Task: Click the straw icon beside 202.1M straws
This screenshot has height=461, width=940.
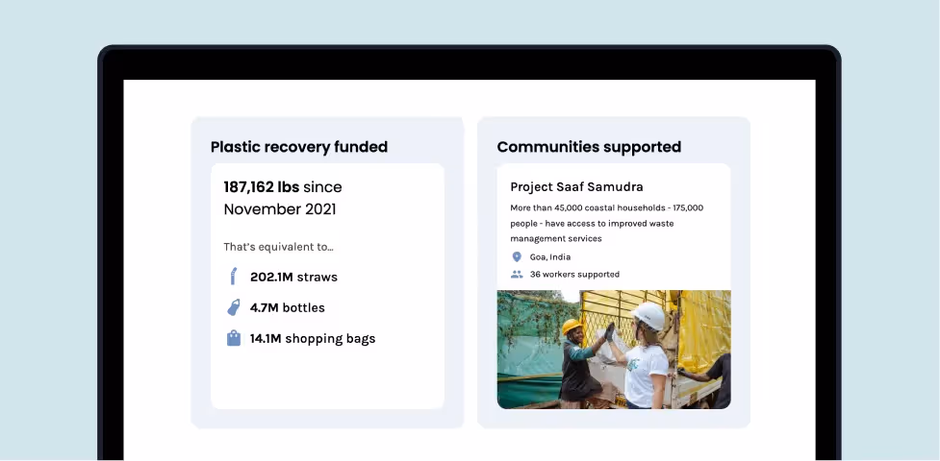Action: [x=233, y=277]
